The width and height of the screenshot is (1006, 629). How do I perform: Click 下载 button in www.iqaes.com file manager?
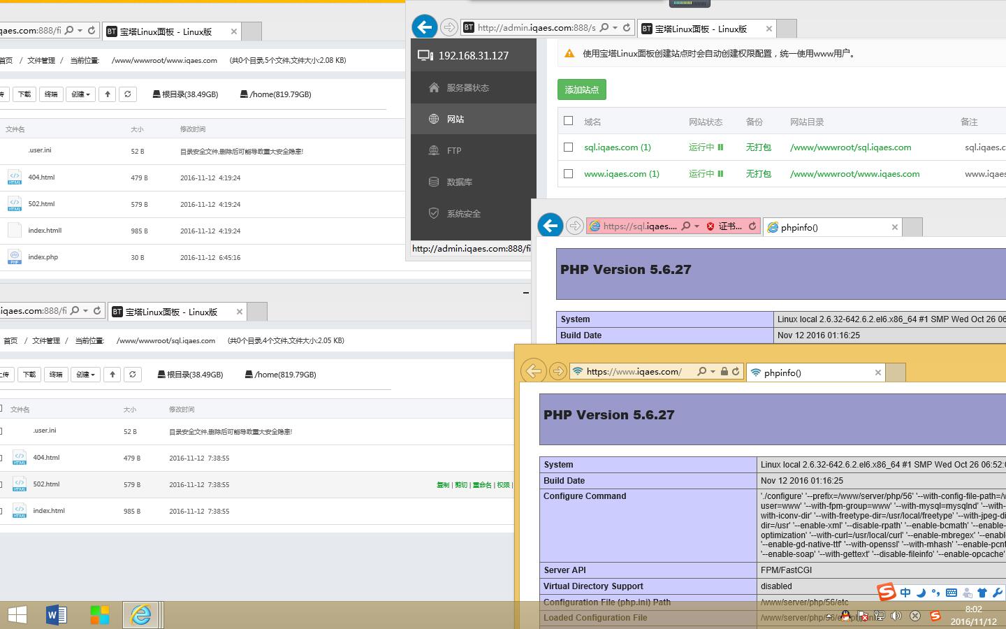(x=24, y=94)
